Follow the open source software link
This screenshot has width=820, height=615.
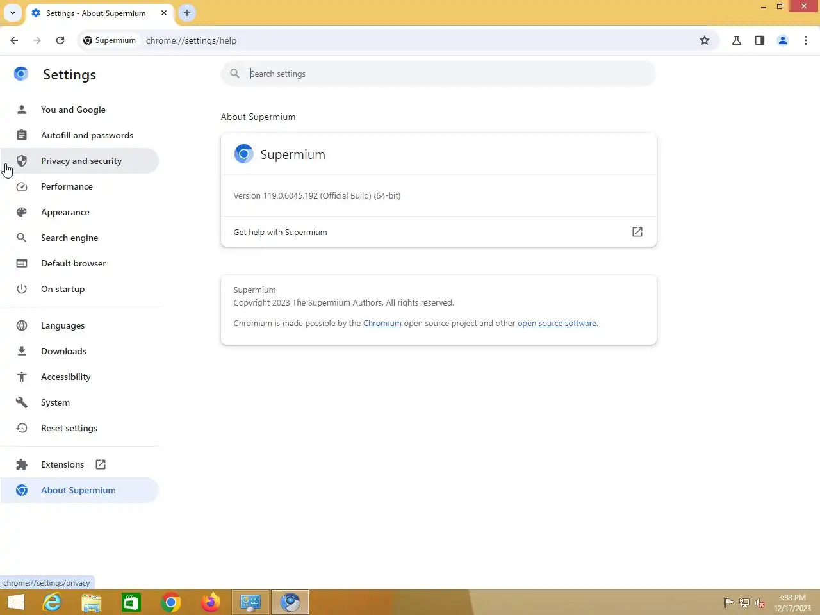557,324
